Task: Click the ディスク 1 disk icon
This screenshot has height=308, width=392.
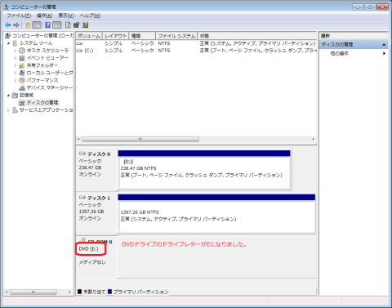Action: click(82, 198)
